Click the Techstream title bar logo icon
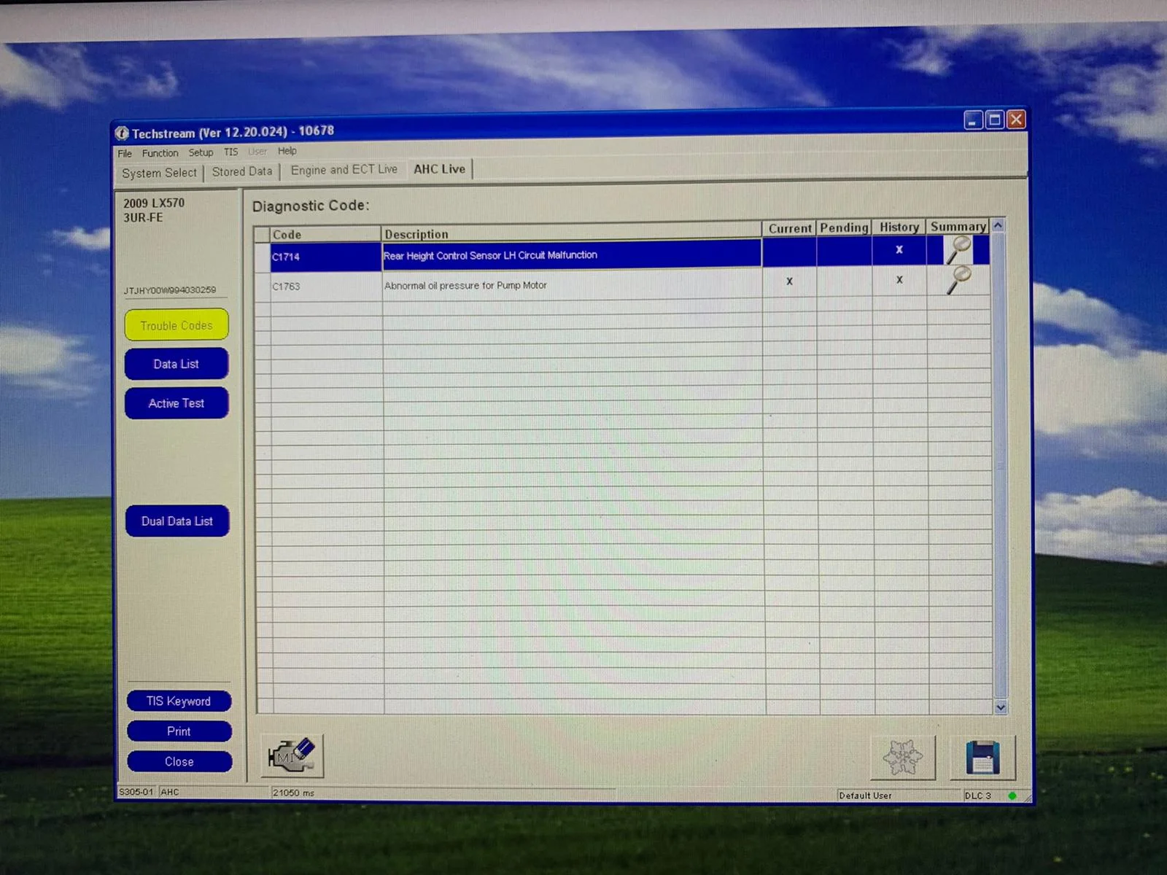 coord(122,133)
